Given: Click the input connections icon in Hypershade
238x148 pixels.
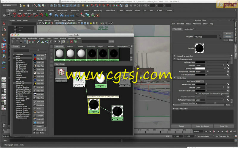Looking at the screenshot, I should click(51, 42).
